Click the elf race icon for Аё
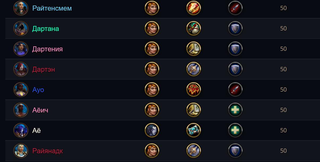This screenshot has height=162, width=320. [x=152, y=130]
